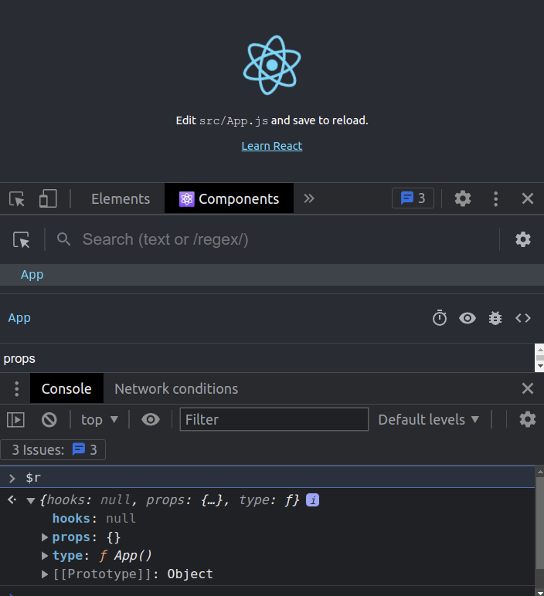
Task: Click the props panel scrollbar
Action: [x=539, y=357]
